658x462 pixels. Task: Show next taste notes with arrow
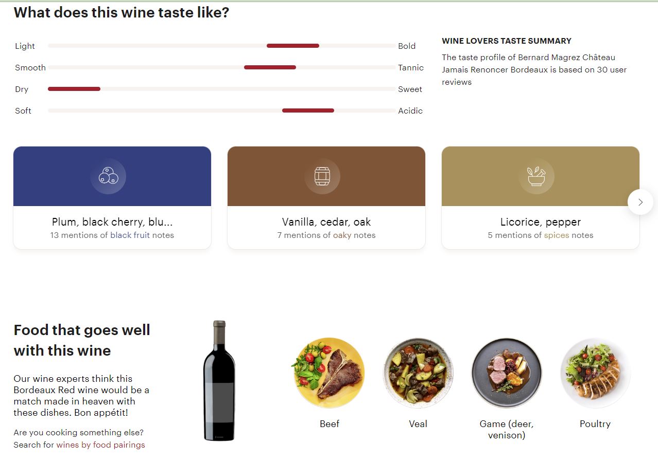(x=640, y=202)
